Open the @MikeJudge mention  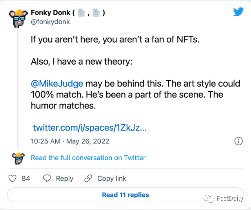click(x=57, y=83)
